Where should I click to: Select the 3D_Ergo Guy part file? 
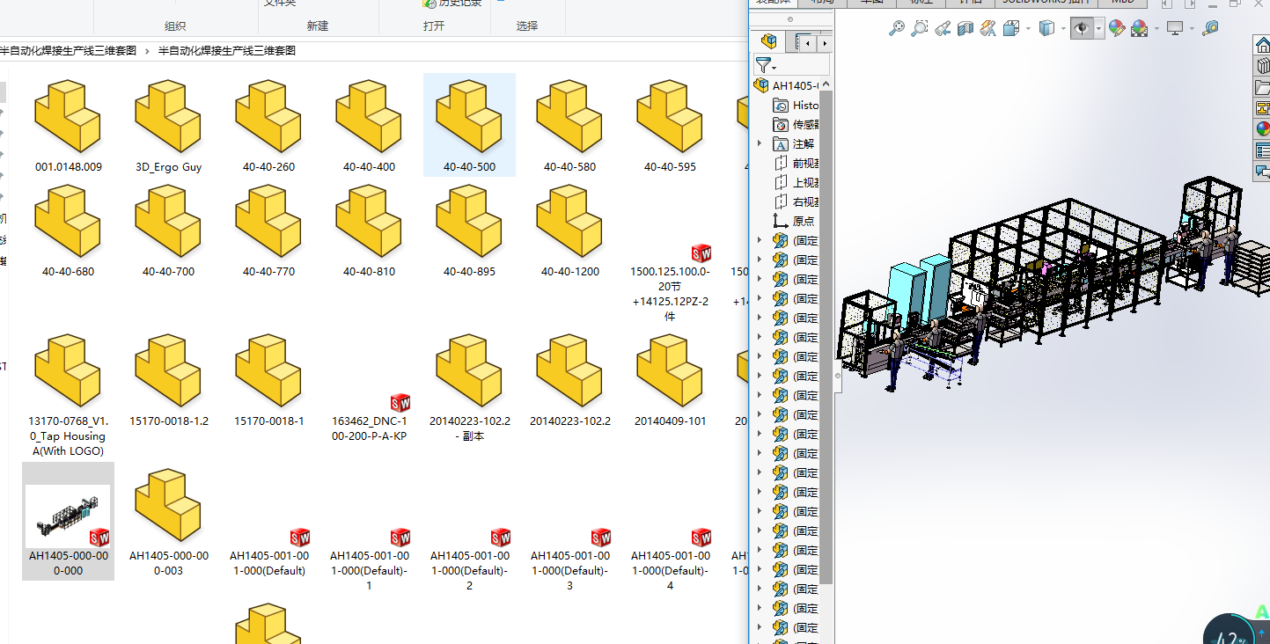point(169,125)
